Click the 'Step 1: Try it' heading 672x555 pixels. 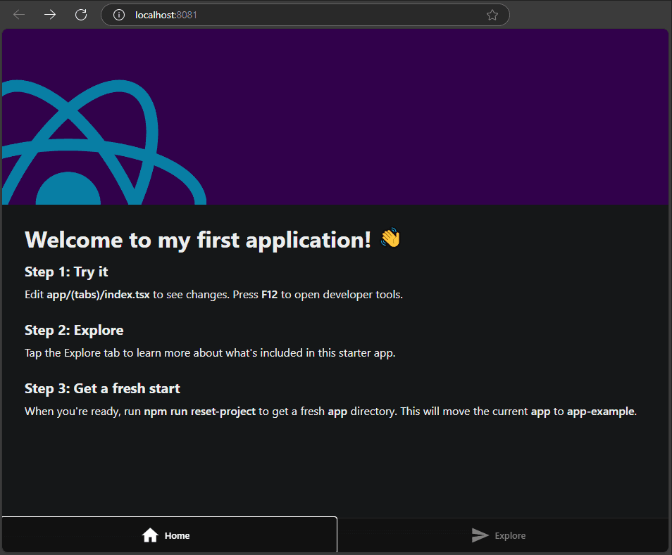(66, 272)
